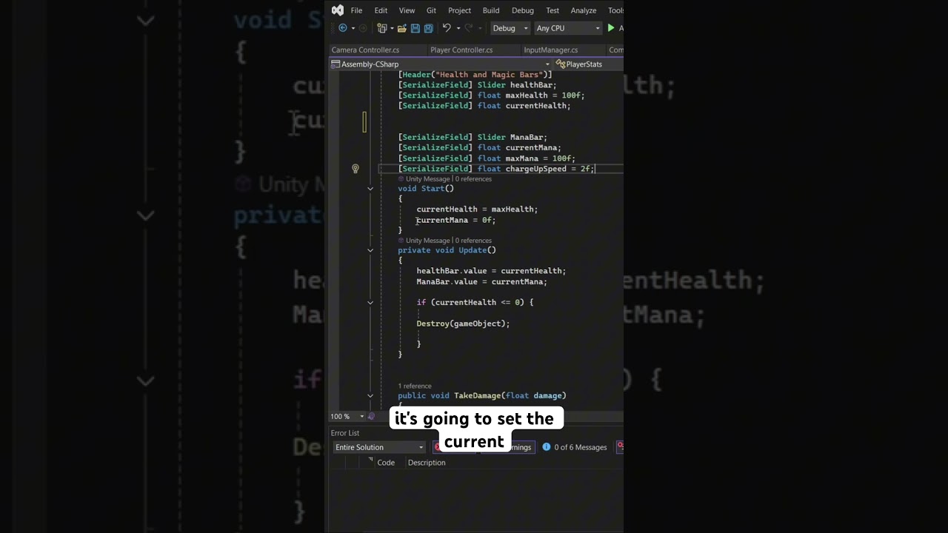Collapse the Start() method region
948x533 pixels.
(x=370, y=189)
